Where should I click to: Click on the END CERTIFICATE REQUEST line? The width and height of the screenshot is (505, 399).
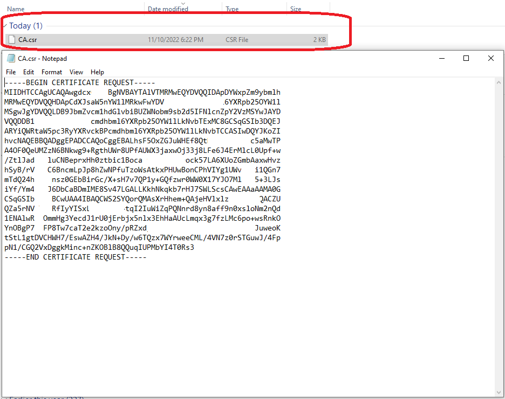(76, 257)
